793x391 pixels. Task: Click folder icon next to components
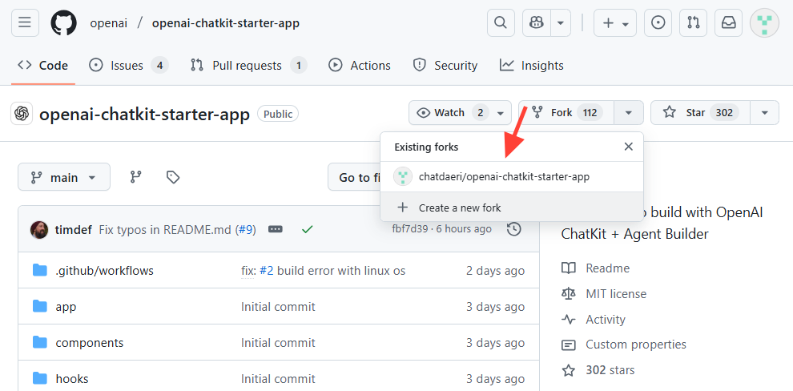pyautogui.click(x=39, y=342)
